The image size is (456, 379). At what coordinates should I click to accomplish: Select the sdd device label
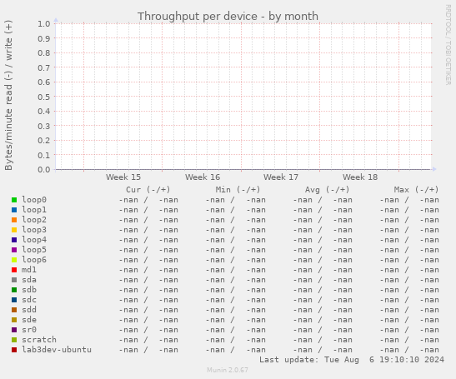[29, 310]
